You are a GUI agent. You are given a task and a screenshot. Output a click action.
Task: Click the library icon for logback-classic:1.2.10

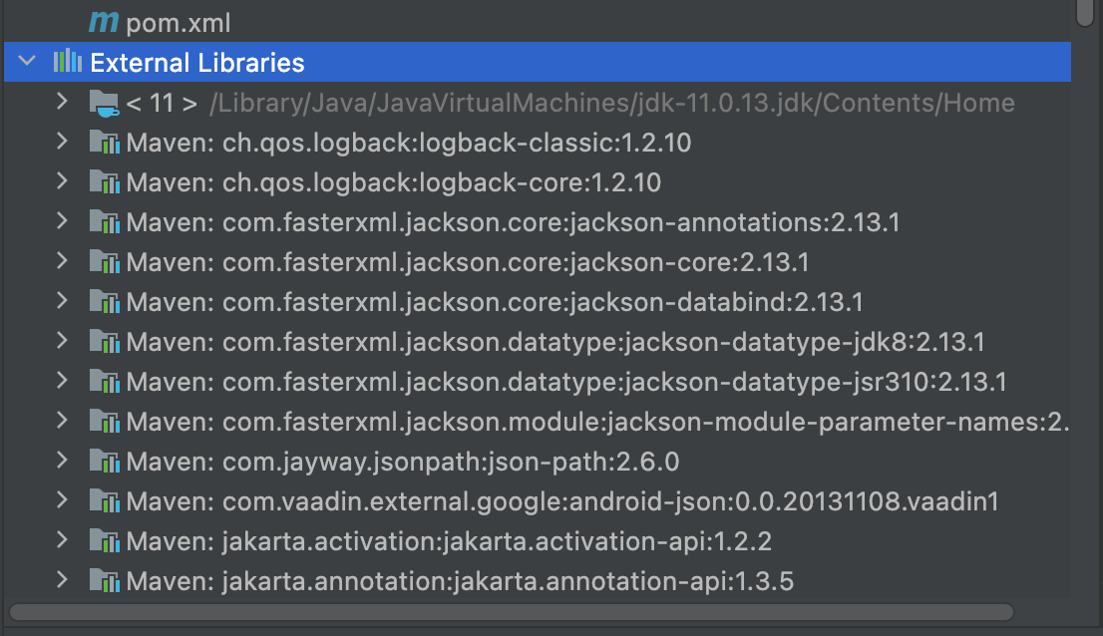[104, 143]
